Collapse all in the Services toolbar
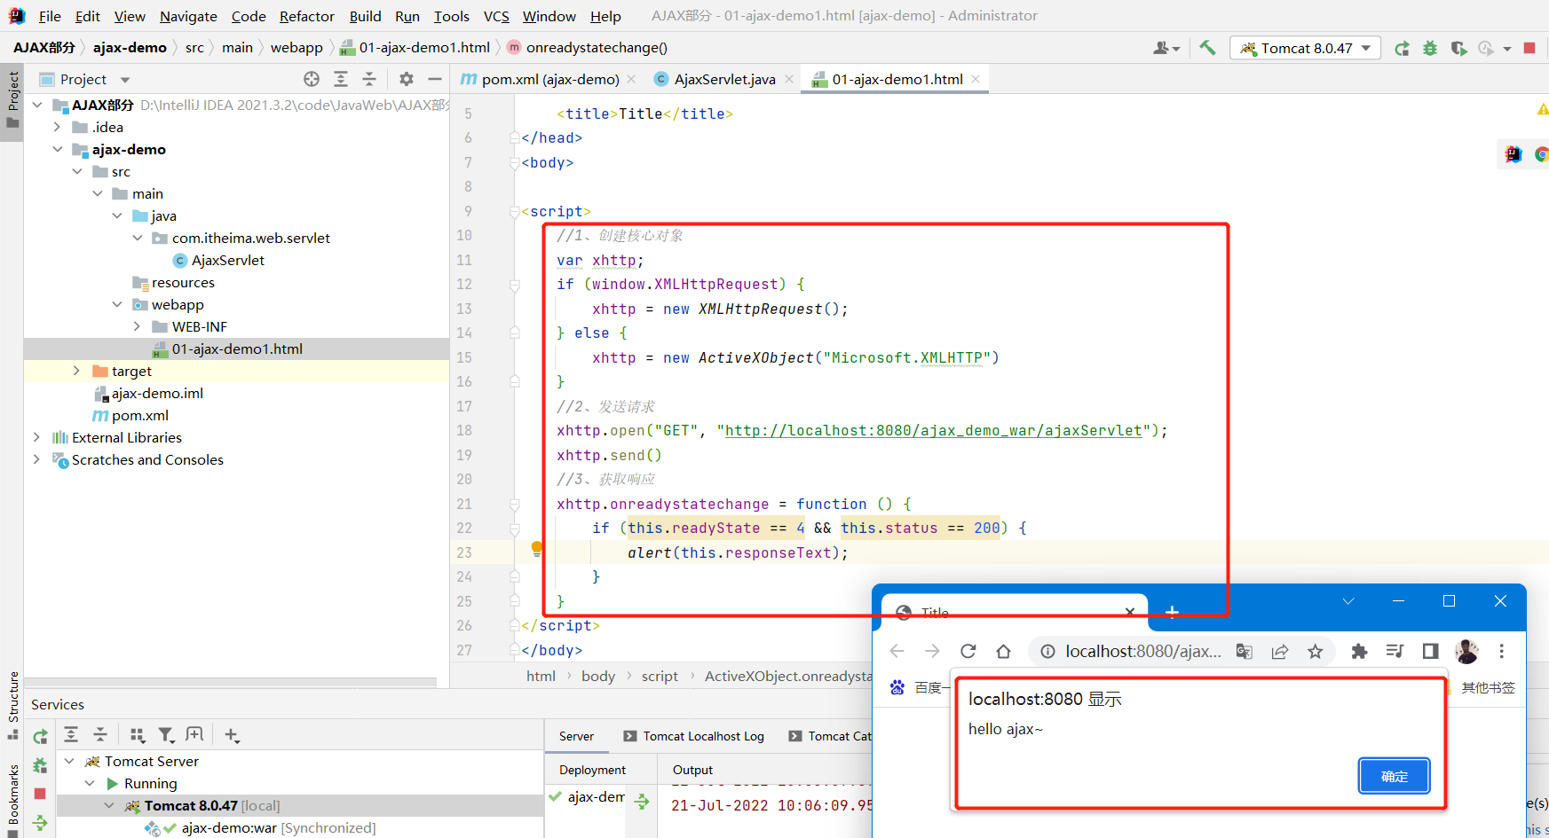Screen dimensions: 1549x838 tap(100, 734)
